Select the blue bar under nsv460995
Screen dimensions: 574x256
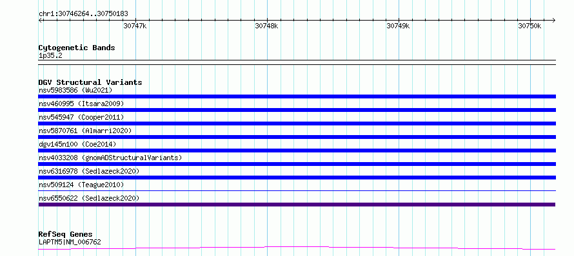point(297,110)
